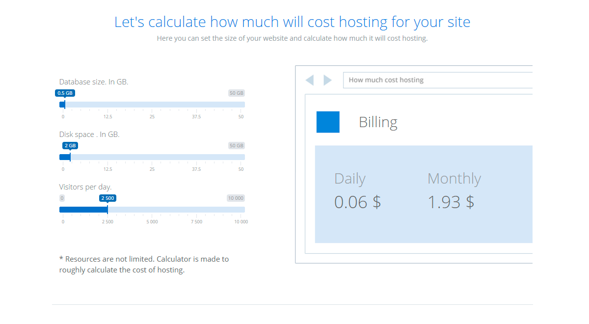
Task: Click the 25 tick label on database slider
Action: pos(152,116)
